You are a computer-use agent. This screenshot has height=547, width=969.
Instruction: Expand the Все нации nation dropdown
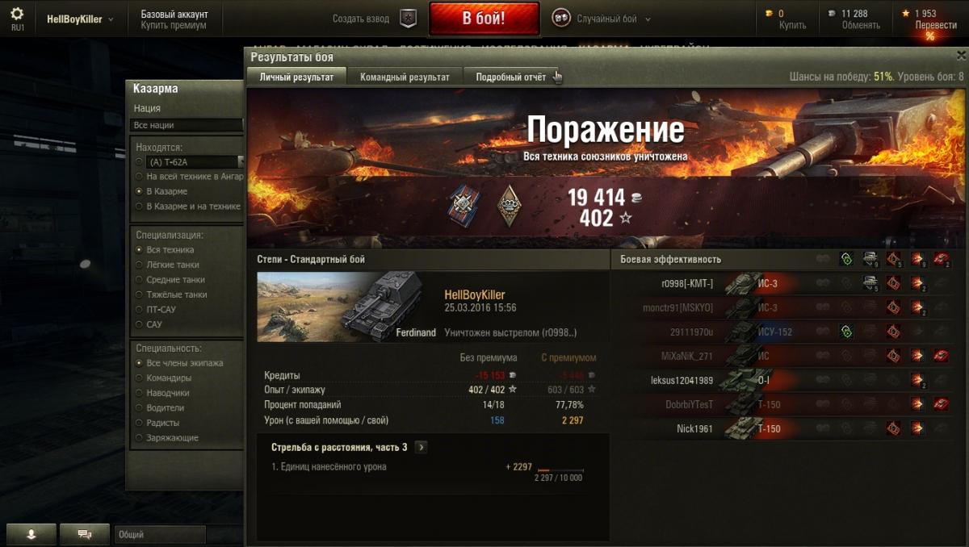pos(187,125)
